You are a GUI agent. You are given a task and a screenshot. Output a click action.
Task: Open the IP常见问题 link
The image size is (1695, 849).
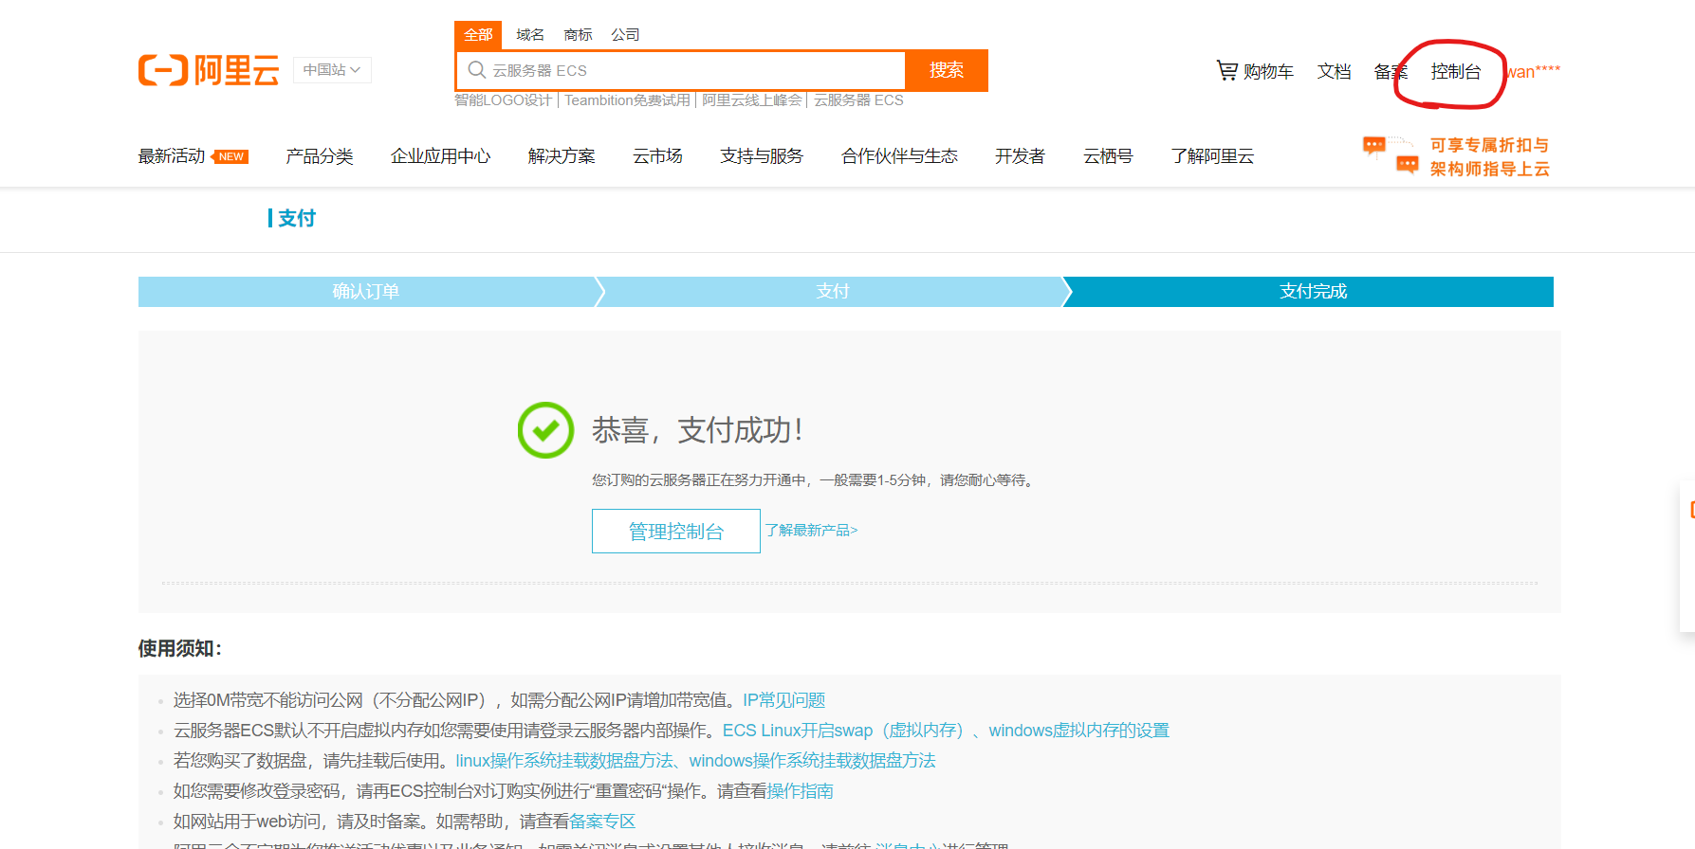click(783, 700)
